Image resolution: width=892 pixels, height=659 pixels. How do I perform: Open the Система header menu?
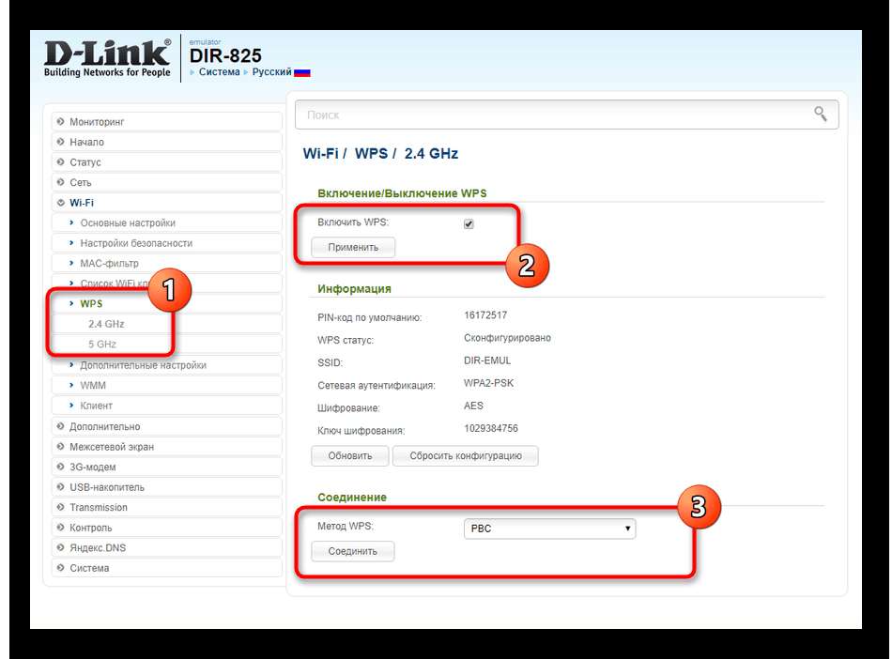[x=219, y=71]
